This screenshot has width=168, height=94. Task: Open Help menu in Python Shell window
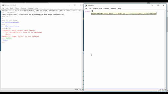pyautogui.click(x=36, y=8)
